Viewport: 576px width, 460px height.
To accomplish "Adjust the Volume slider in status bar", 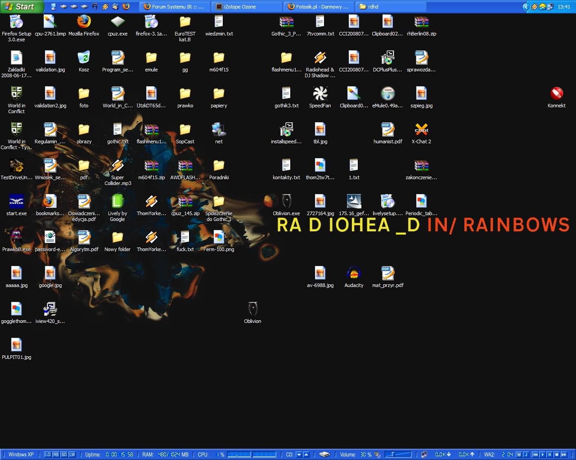I will coord(398,455).
